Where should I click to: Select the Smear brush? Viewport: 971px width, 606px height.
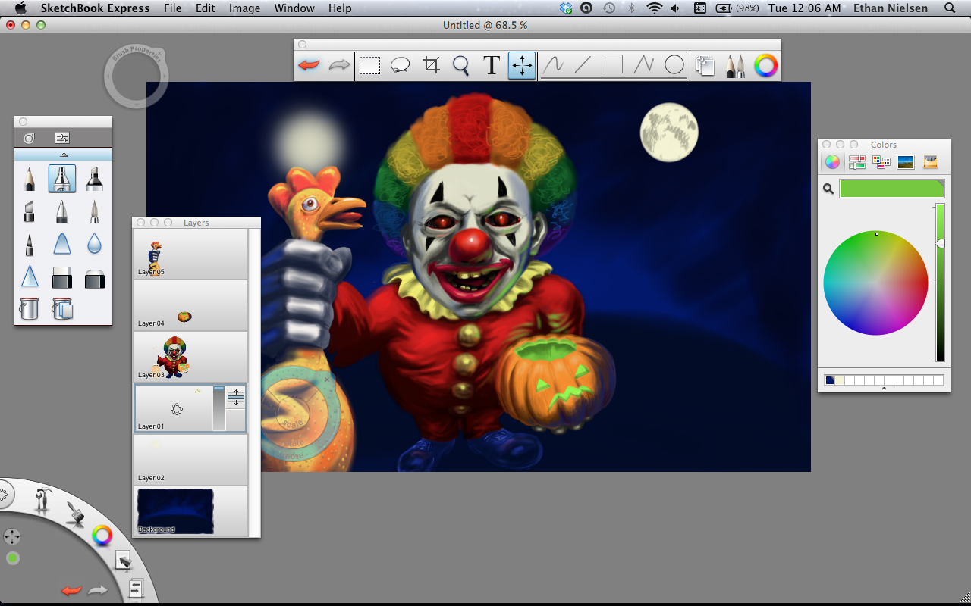click(x=62, y=244)
